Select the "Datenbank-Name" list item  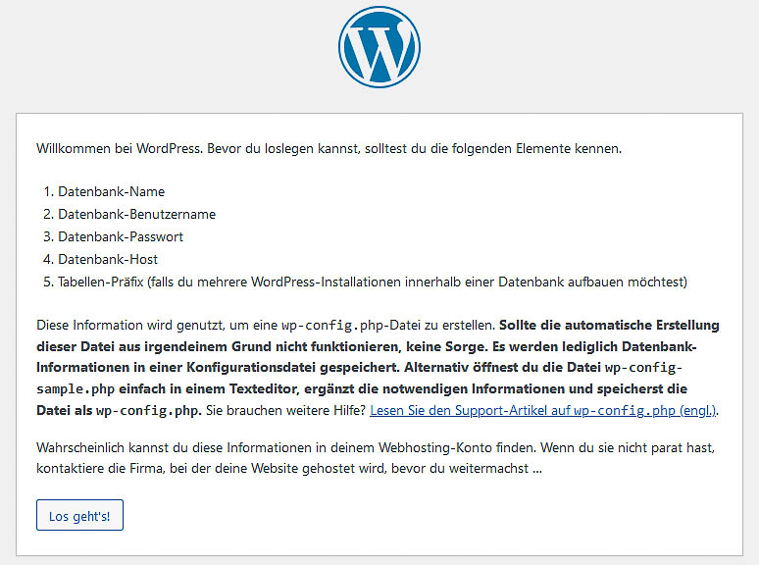(112, 191)
